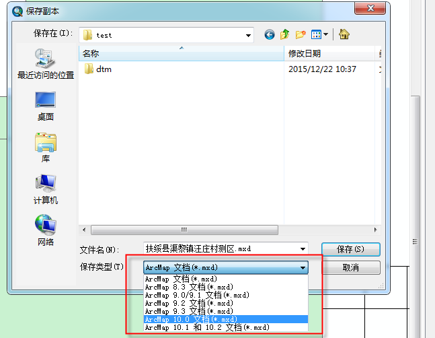Viewport: 435px width, 338px height.
Task: Go up one folder level icon
Action: point(284,35)
